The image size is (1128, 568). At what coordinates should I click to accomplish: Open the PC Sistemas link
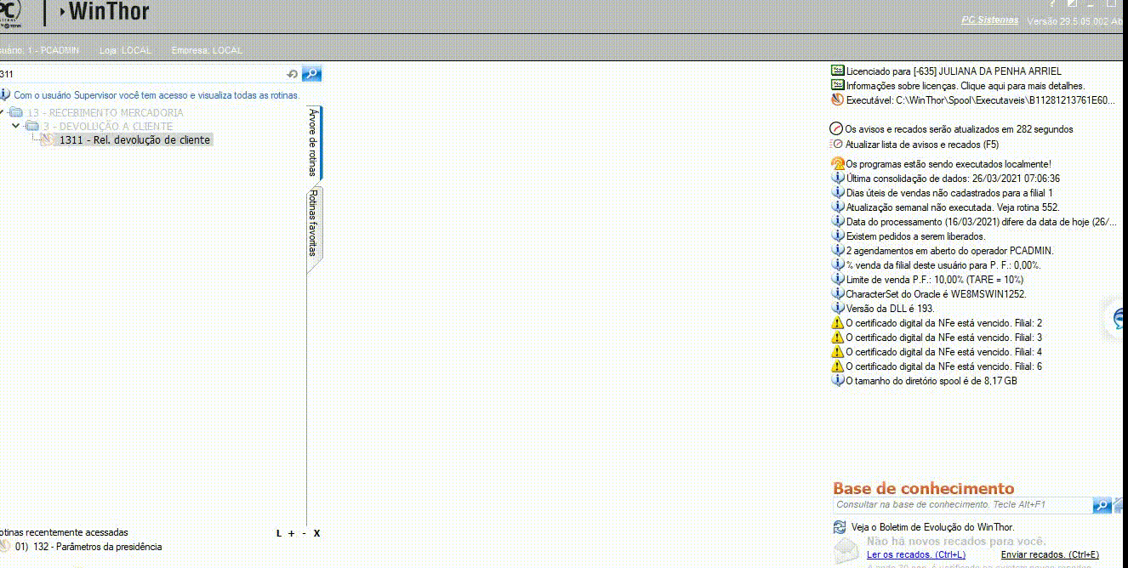tap(989, 20)
